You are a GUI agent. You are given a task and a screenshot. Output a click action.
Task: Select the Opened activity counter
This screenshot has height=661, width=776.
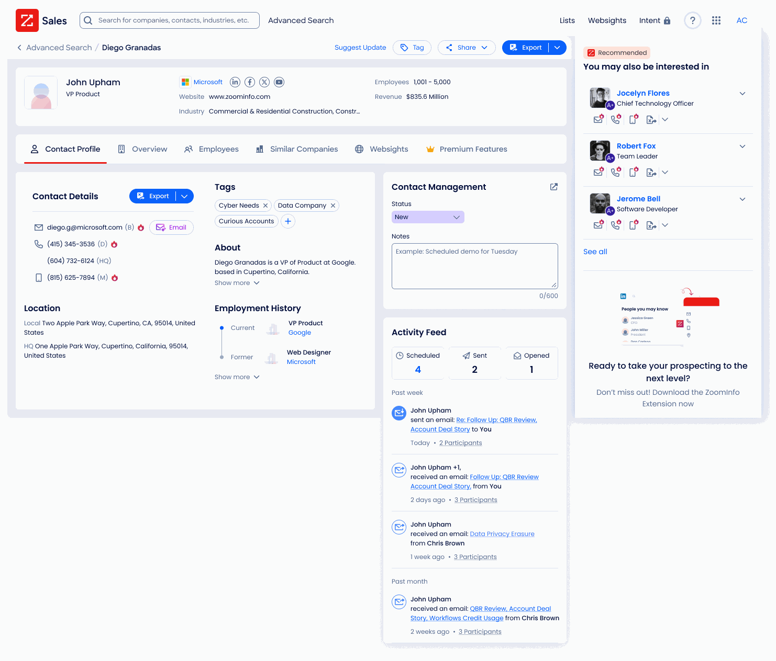point(531,363)
